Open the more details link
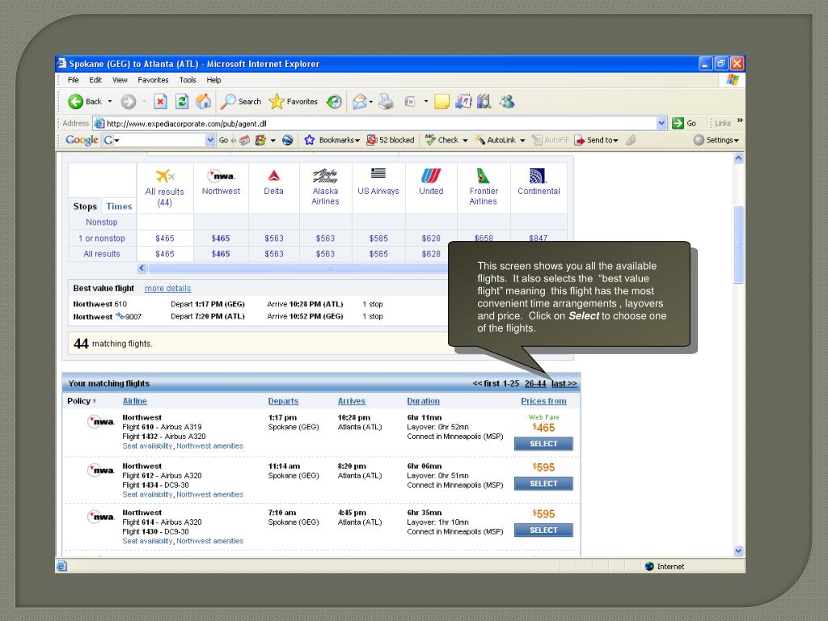828x621 pixels. click(167, 289)
